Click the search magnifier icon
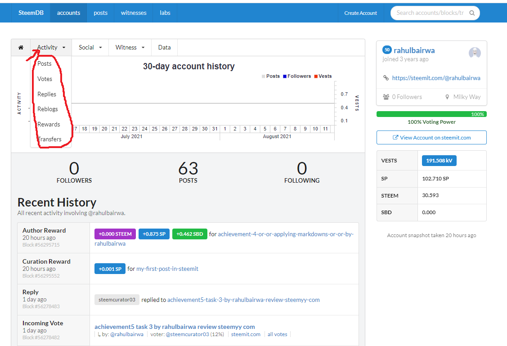This screenshot has width=507, height=346. (x=472, y=13)
